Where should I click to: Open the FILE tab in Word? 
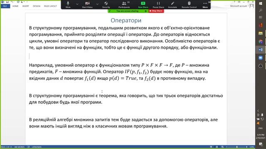(5, 6)
